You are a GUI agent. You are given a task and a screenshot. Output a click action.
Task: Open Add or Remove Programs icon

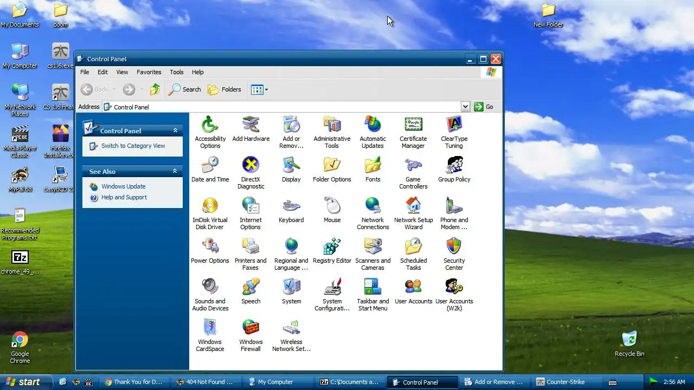pyautogui.click(x=291, y=132)
